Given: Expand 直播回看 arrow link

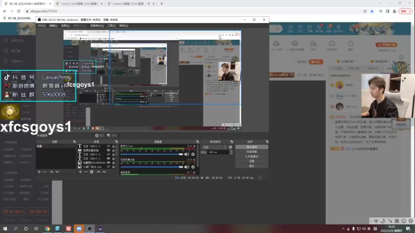Looking at the screenshot, I should 380,61.
